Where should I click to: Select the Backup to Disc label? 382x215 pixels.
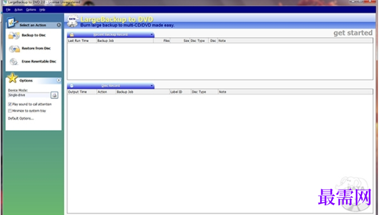[34, 35]
